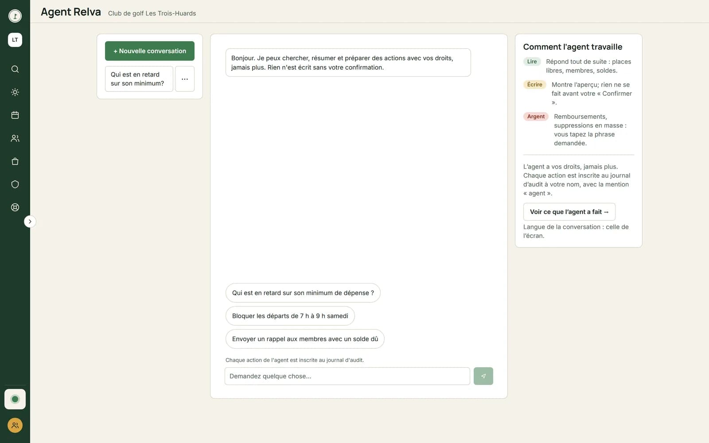Image resolution: width=709 pixels, height=443 pixels.
Task: Click the Argent badge
Action: 536,117
